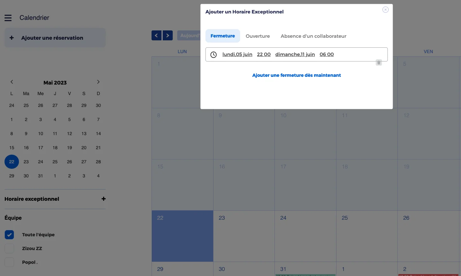The width and height of the screenshot is (461, 276).
Task: Open the hamburger menu next to Calendrier
Action: (8, 18)
